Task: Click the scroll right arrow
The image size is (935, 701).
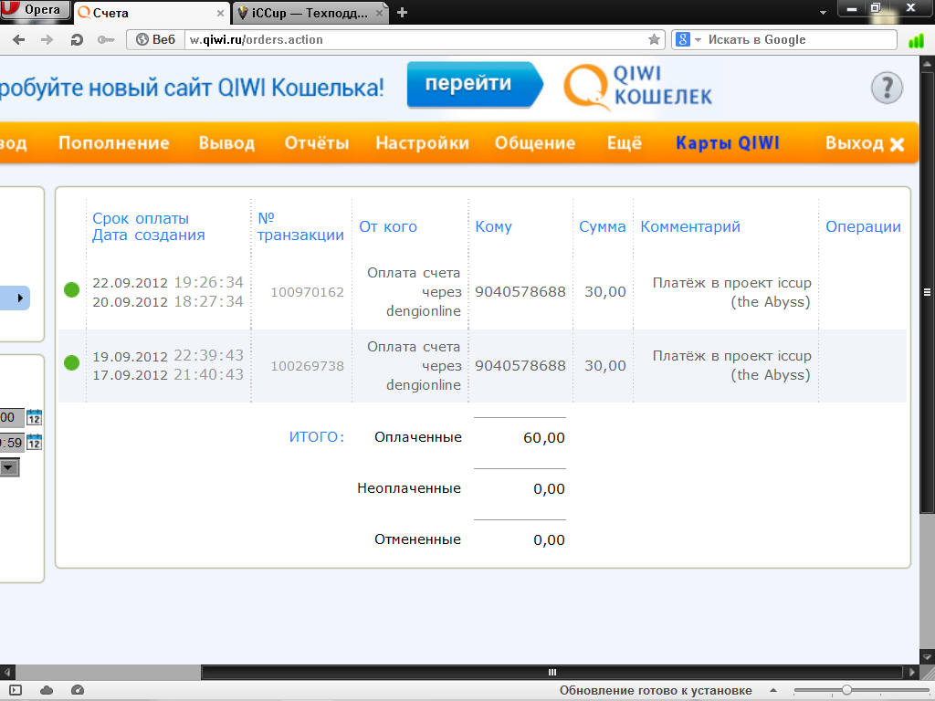Action: (912, 673)
